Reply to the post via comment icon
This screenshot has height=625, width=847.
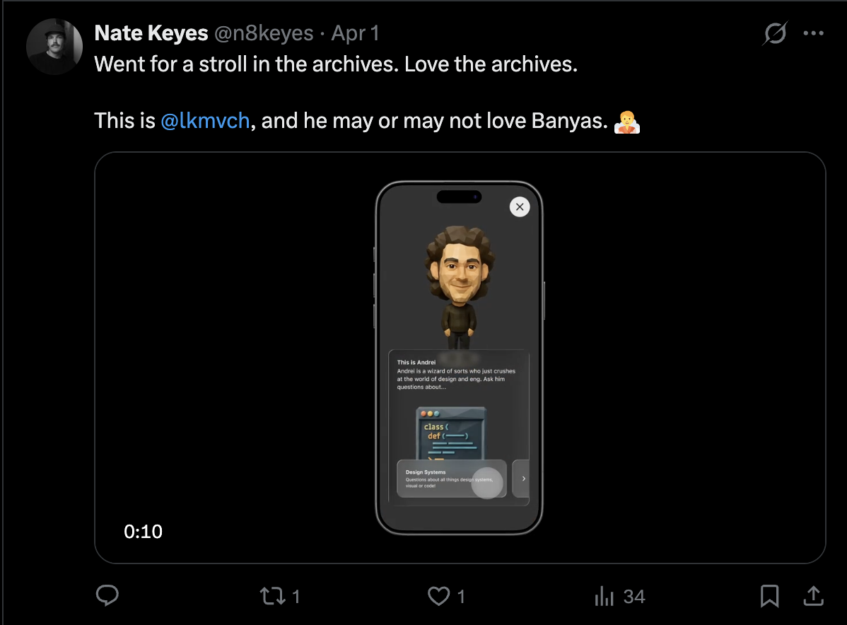click(x=107, y=596)
